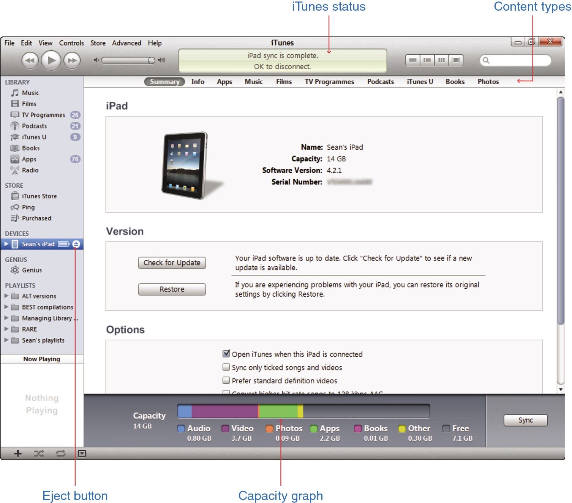Viewport: 572px width, 503px height.
Task: Open the Edit menu
Action: click(x=27, y=43)
